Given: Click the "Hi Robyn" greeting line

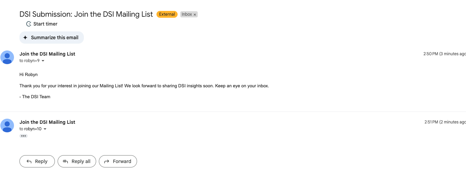Looking at the screenshot, I should tap(29, 74).
